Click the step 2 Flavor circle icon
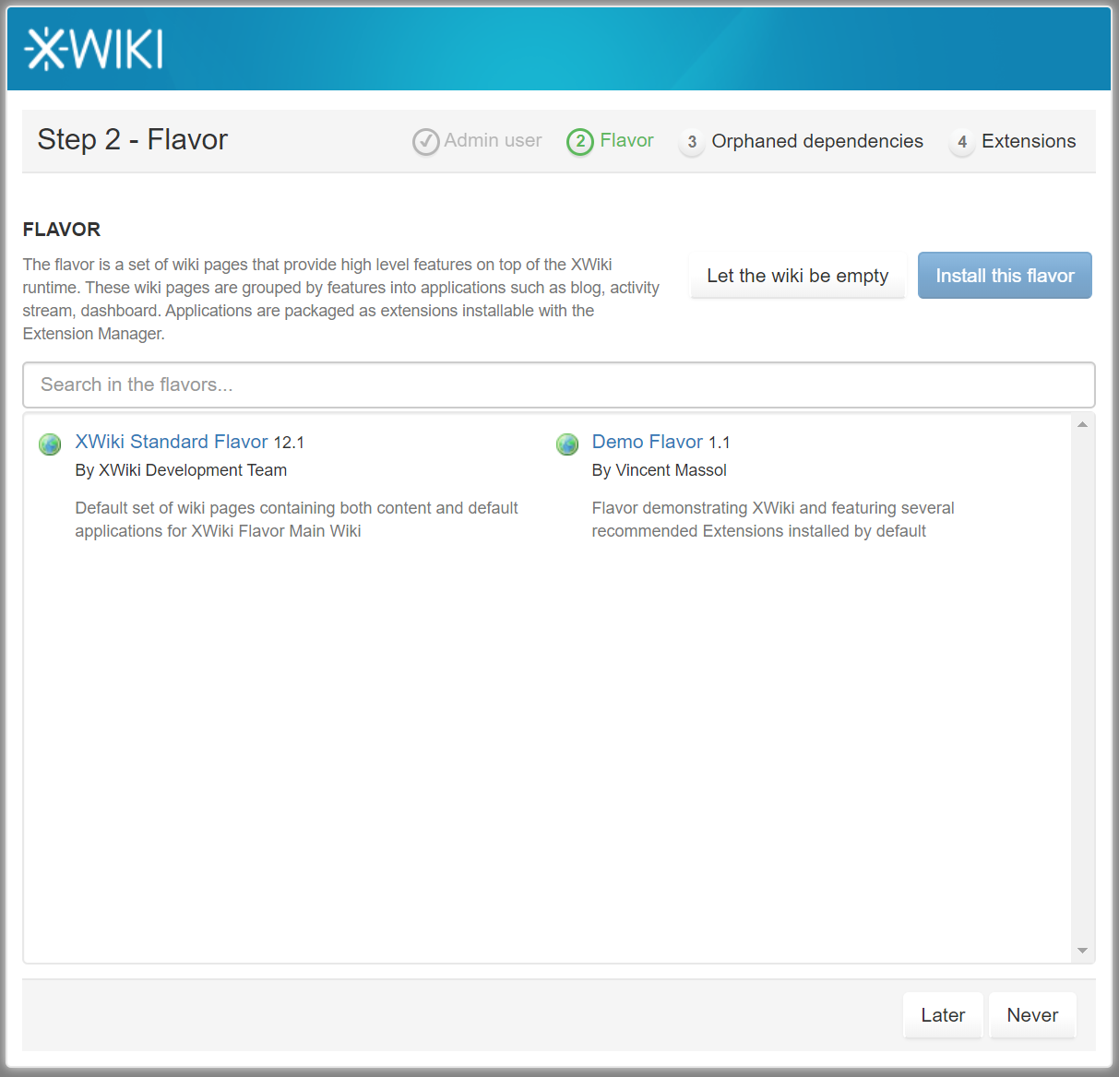1119x1077 pixels. (x=580, y=142)
